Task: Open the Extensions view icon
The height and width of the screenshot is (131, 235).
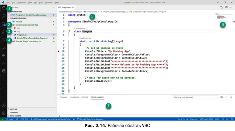Action: [4, 40]
